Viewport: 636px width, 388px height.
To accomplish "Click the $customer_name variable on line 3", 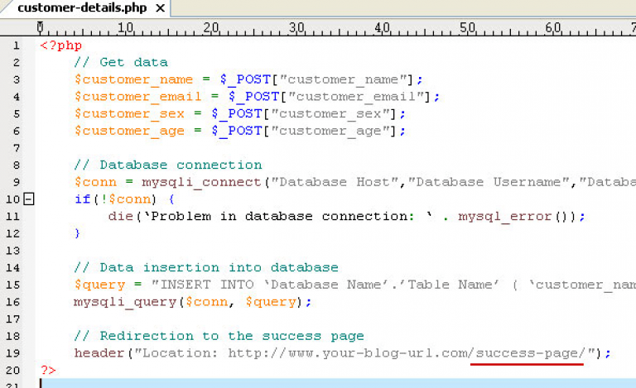I will pos(132,79).
